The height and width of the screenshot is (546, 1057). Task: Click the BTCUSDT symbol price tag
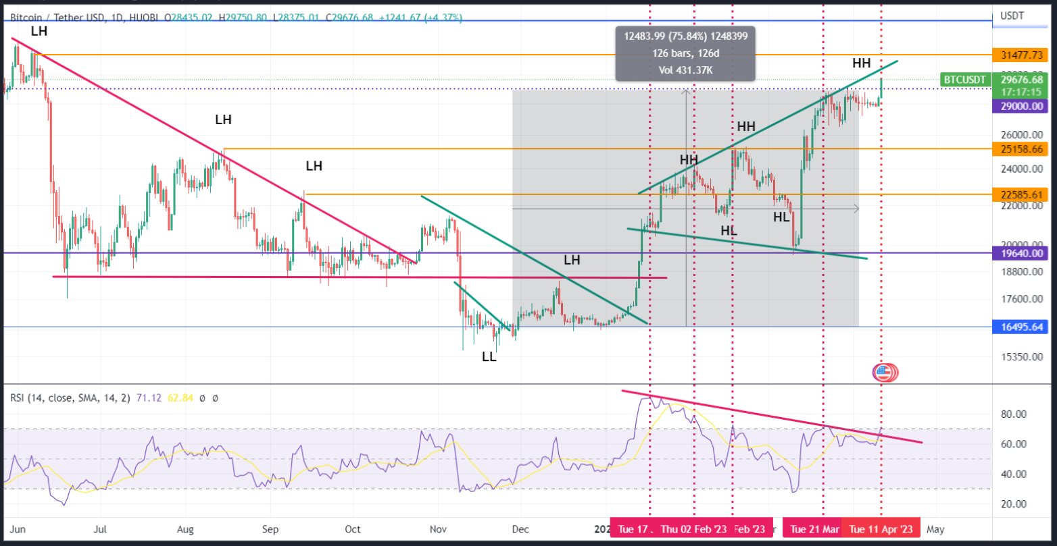[x=964, y=80]
